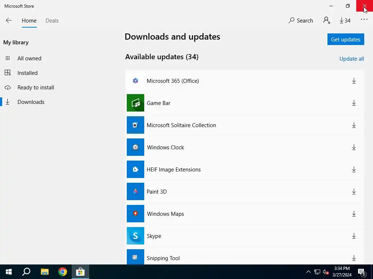Click the Solitaire Collection app icon

click(136, 125)
